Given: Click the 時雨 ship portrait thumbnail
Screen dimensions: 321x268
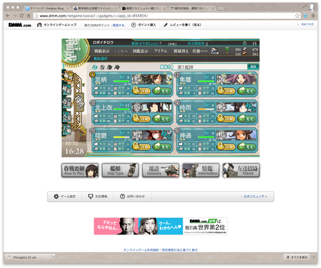Looking at the screenshot, I should 237,108.
